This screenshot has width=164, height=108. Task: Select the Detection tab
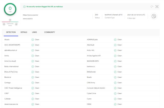pos(11,32)
